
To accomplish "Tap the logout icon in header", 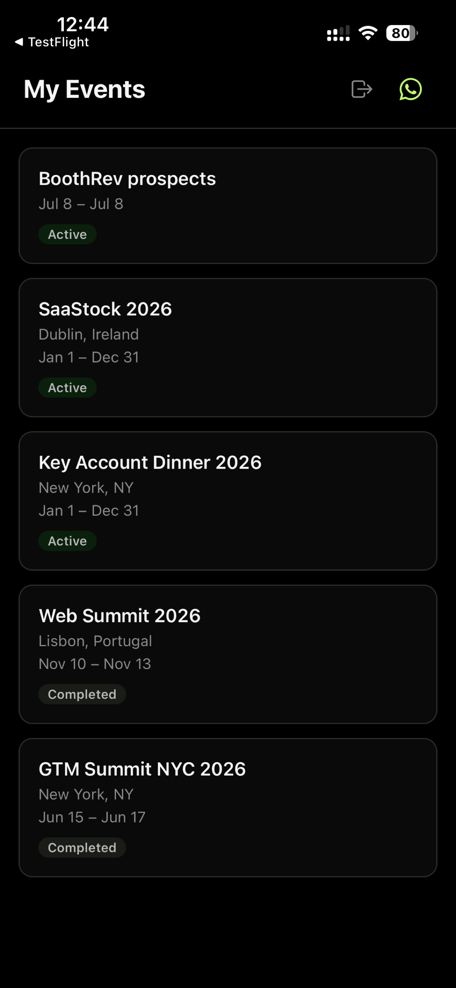I will click(x=362, y=89).
